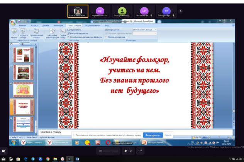Click Настройка времени rehearse timings
Screen dimensions: 244x162
coord(78,33)
